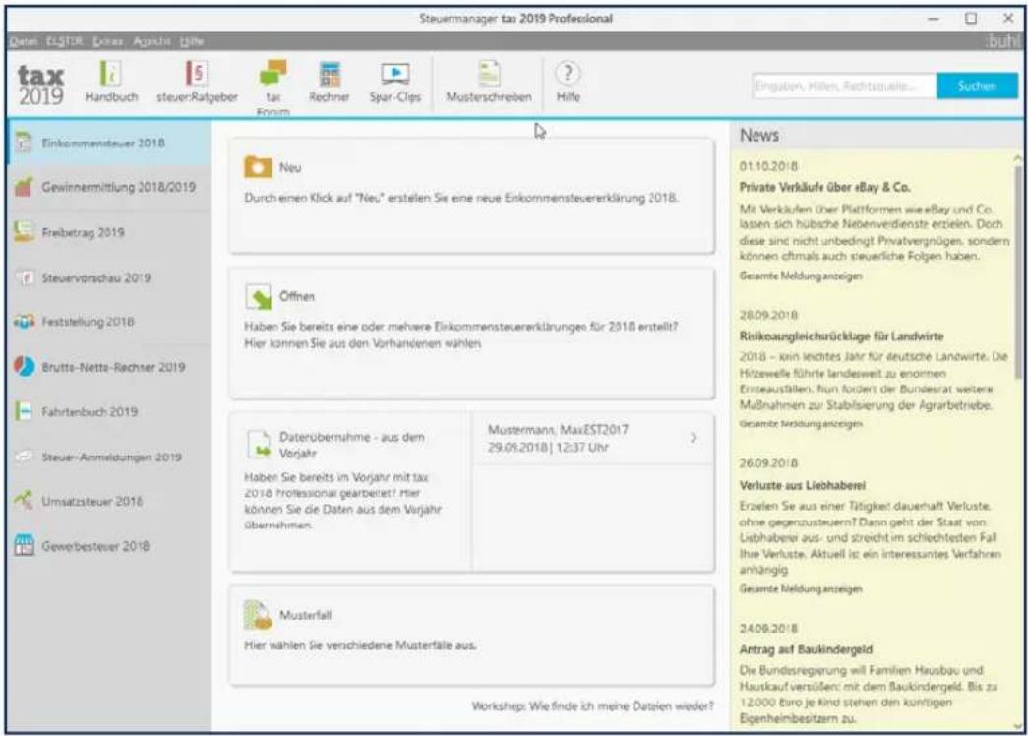Screen dimensions: 1028x736
Task: Open full Verluste aus Liebhaberei message link
Action: (x=801, y=589)
